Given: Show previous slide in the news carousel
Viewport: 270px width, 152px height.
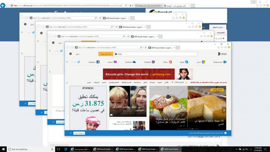Looking at the screenshot, I should click(151, 110).
